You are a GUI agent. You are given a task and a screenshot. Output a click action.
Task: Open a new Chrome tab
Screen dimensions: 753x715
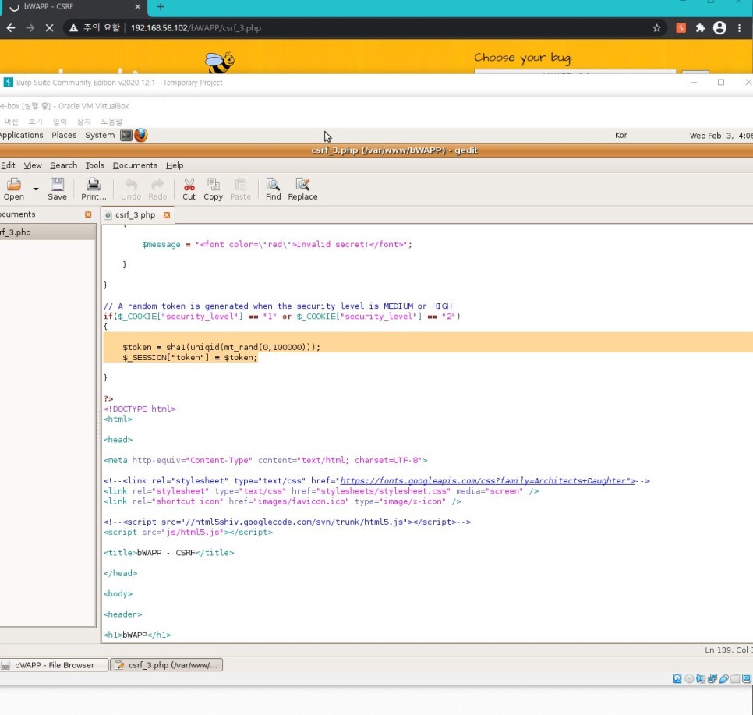(161, 7)
